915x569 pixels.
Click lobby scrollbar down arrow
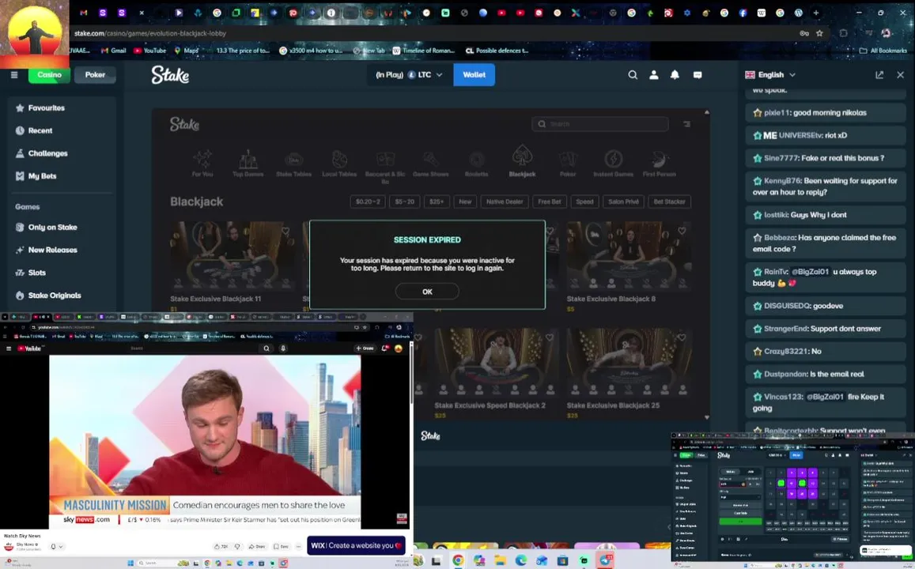coord(707,417)
